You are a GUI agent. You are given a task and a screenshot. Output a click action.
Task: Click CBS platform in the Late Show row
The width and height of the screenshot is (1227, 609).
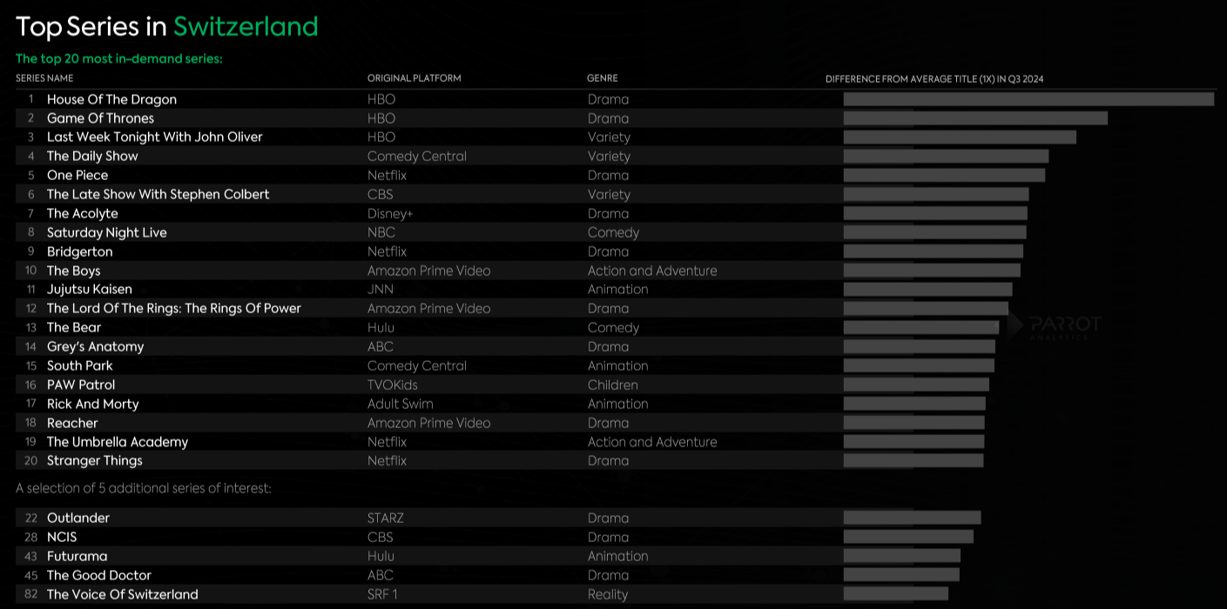pyautogui.click(x=381, y=194)
